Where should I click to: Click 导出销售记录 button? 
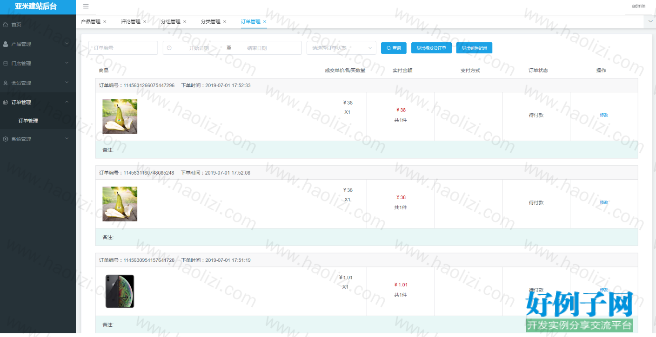coord(474,48)
